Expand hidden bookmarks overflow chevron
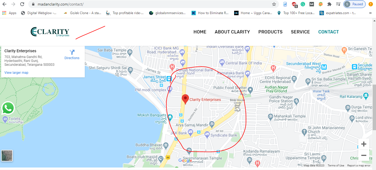The image size is (376, 170). point(370,13)
